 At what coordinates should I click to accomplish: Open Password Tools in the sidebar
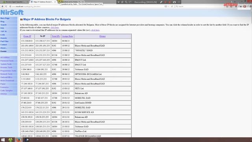click(7, 61)
